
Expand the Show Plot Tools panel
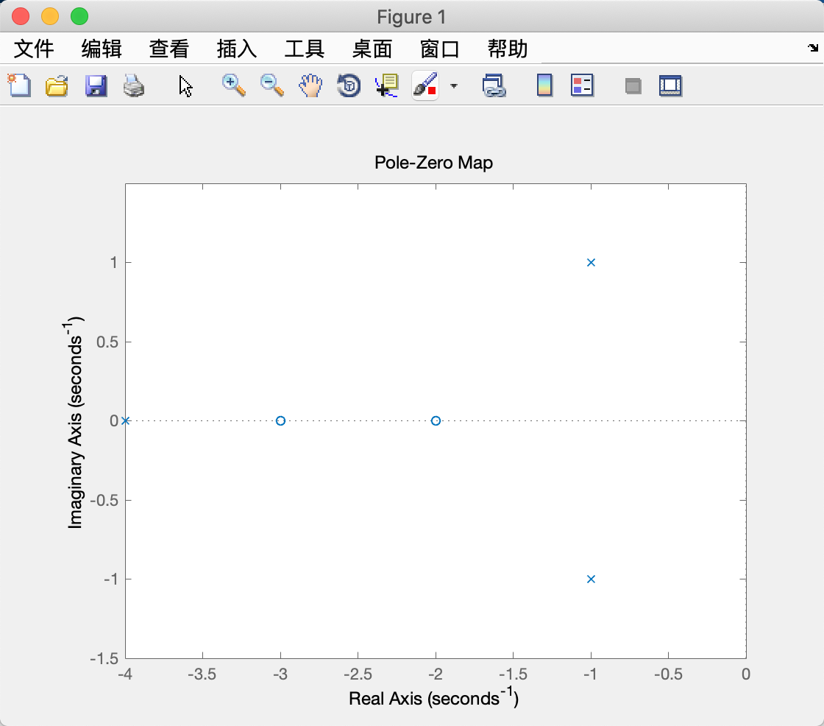[670, 85]
